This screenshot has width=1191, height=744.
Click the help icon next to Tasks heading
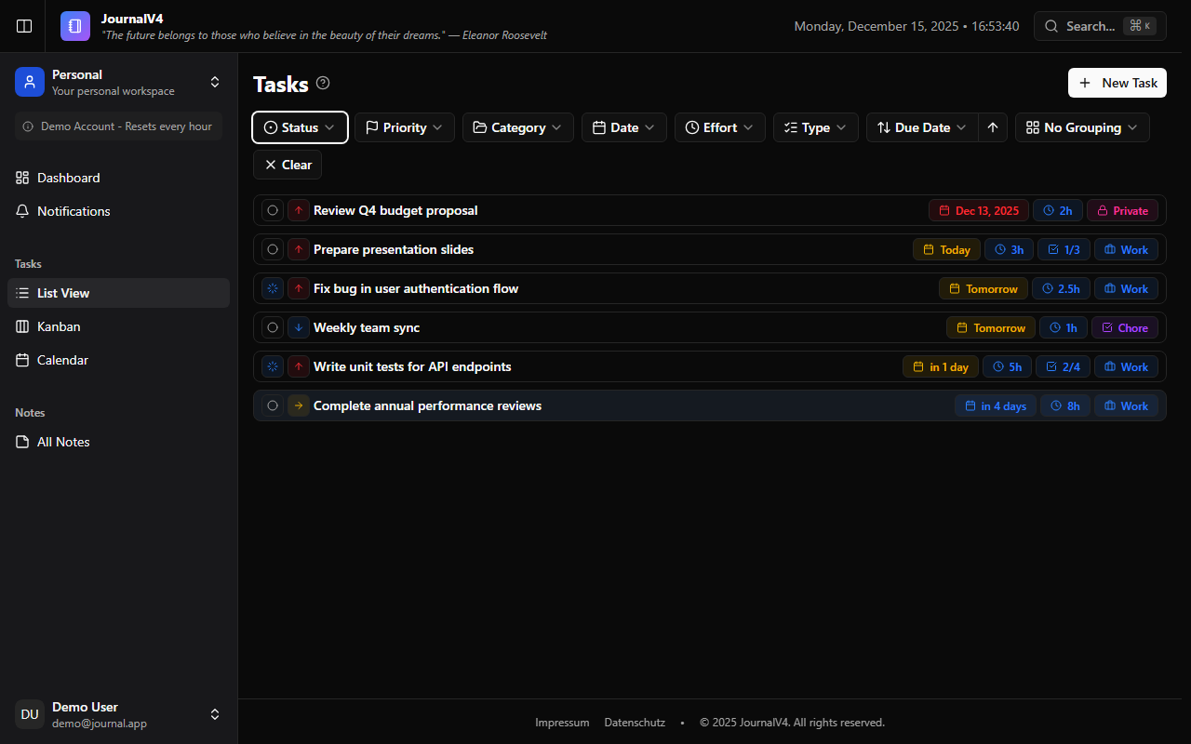322,83
